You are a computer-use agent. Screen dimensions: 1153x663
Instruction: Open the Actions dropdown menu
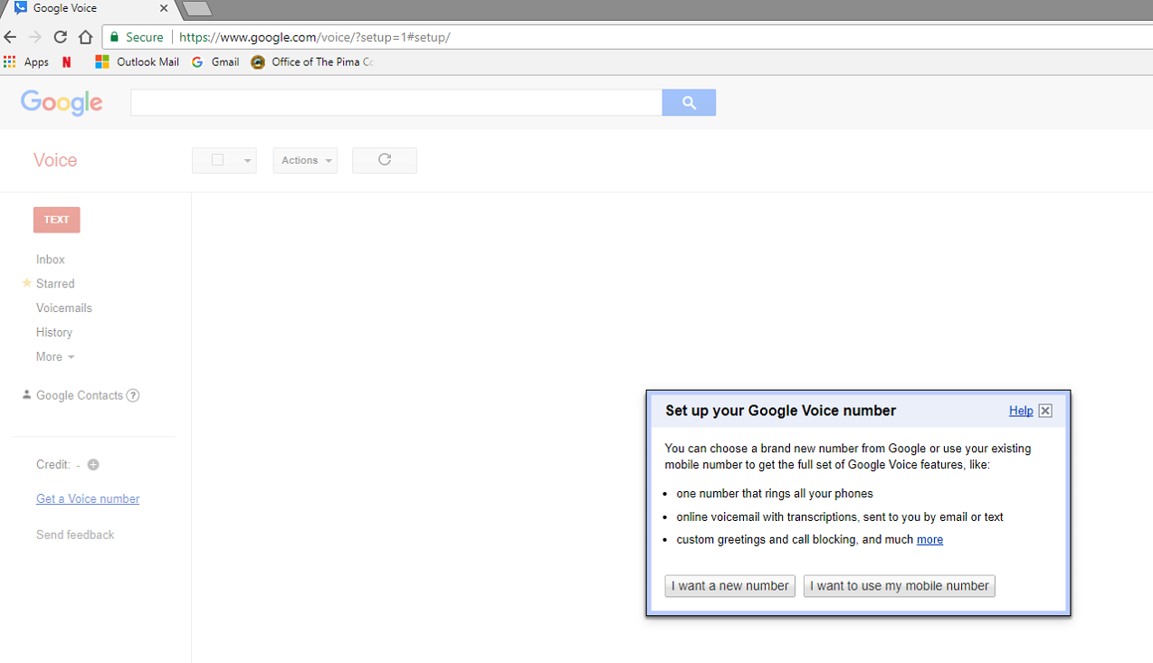pos(305,160)
